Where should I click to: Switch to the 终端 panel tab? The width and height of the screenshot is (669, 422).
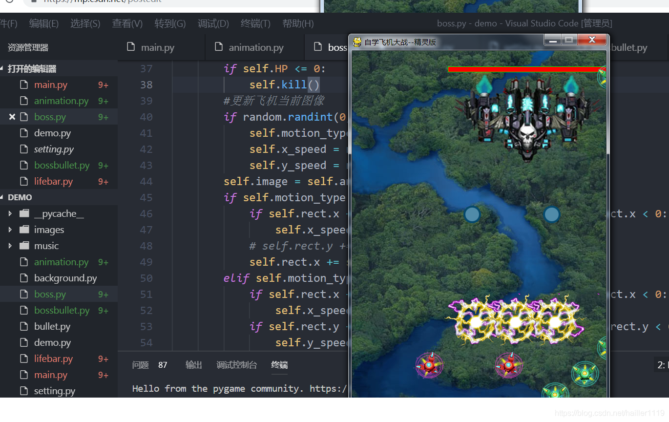pos(280,365)
